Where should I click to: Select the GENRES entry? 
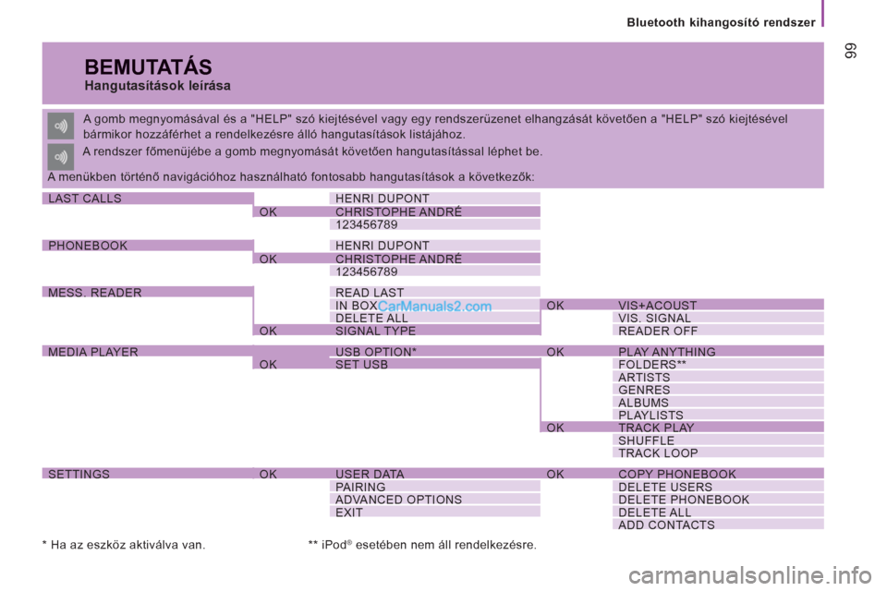tap(718, 390)
